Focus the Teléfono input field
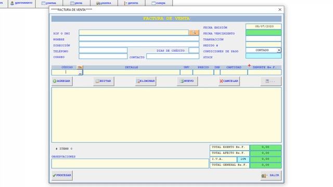This screenshot has width=333, height=187. pos(103,50)
